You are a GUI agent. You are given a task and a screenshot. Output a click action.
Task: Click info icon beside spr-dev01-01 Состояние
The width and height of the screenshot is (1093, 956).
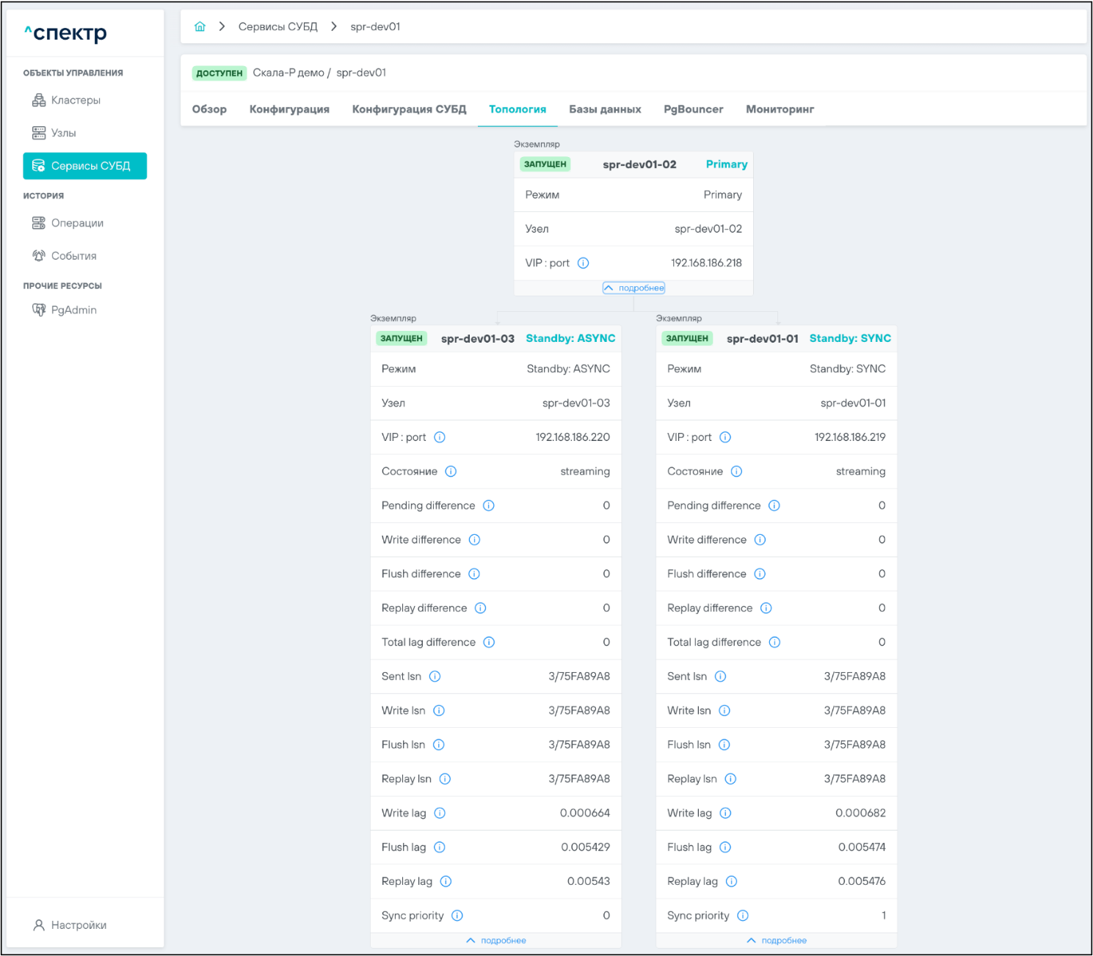point(736,471)
